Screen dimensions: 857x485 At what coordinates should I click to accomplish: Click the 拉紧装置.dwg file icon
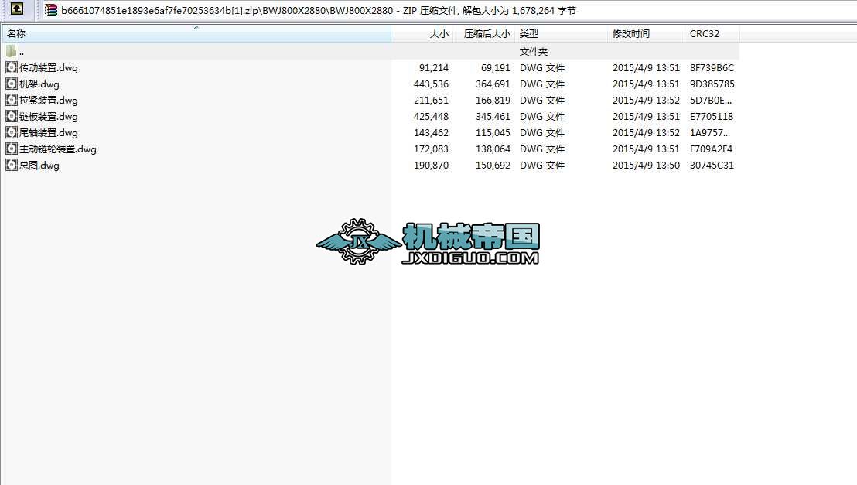click(10, 100)
